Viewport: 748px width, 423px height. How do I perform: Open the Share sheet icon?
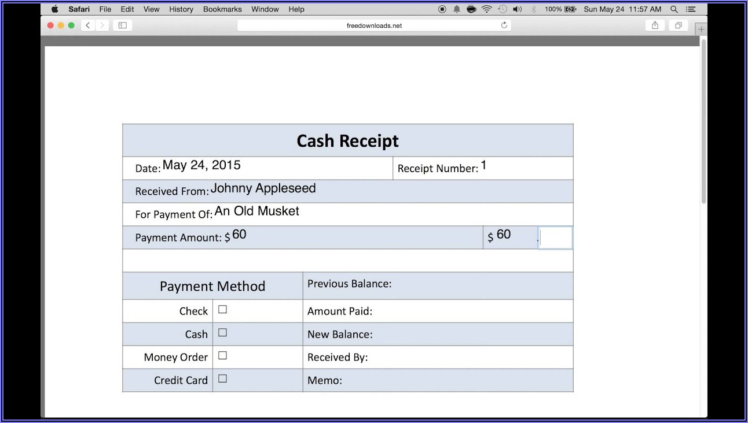(655, 25)
